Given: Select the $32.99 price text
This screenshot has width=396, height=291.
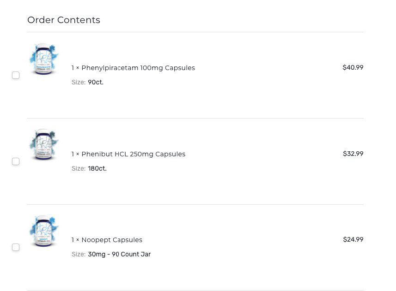Looking at the screenshot, I should pyautogui.click(x=353, y=154).
